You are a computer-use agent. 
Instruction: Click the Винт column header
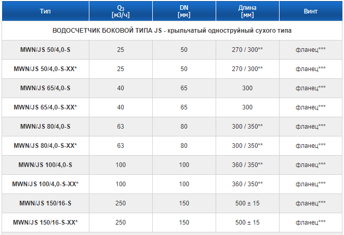(311, 11)
